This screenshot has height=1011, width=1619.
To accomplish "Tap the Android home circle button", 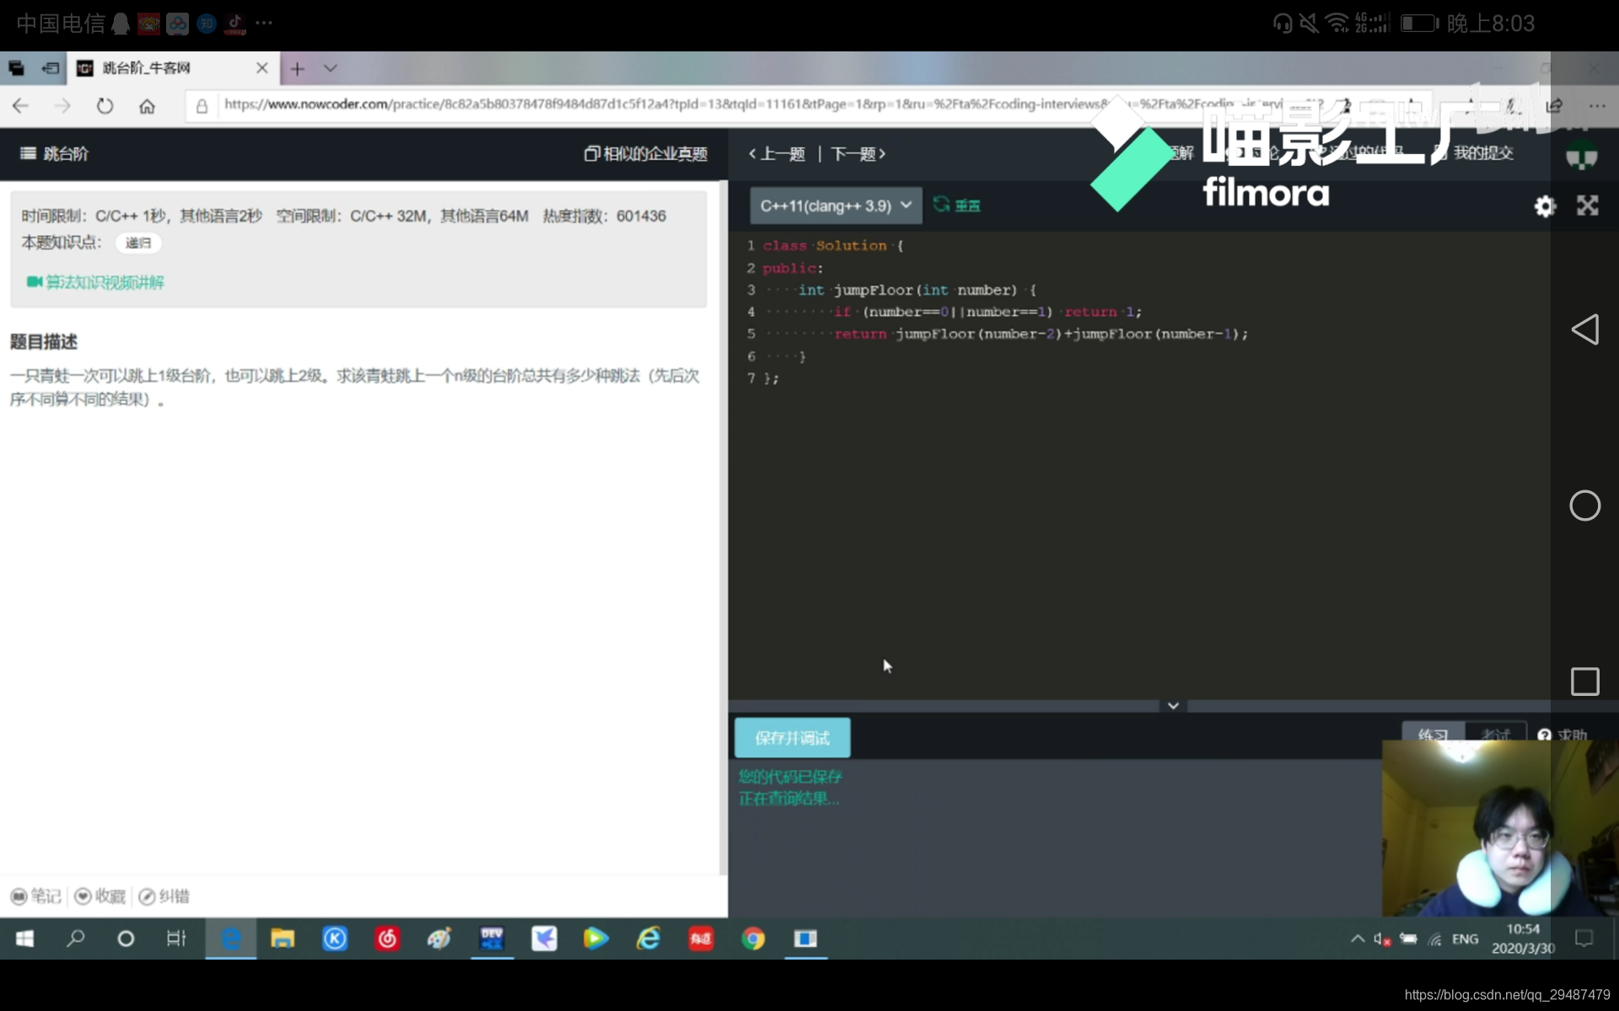I will coord(1585,505).
